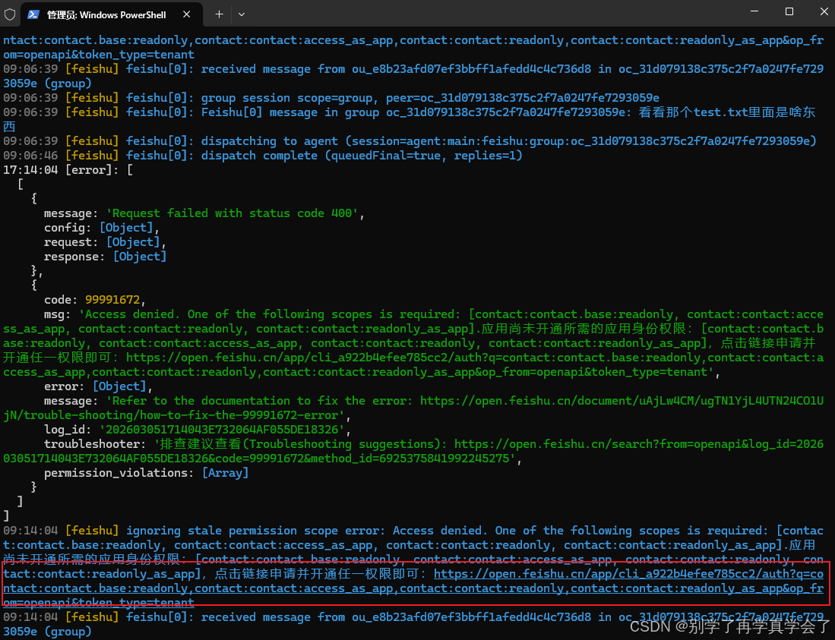Viewport: 835px width, 640px height.
Task: Click the PowerShell icon on the tab
Action: [x=33, y=14]
